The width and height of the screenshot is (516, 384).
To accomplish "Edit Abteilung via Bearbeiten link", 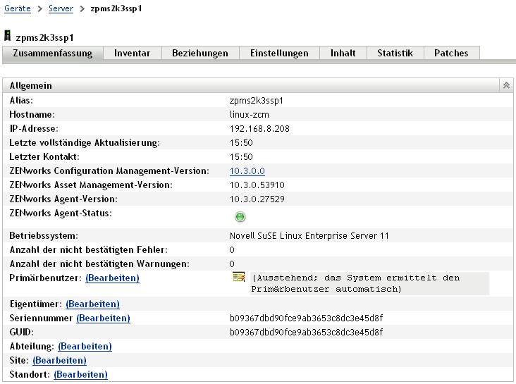I will 85,347.
